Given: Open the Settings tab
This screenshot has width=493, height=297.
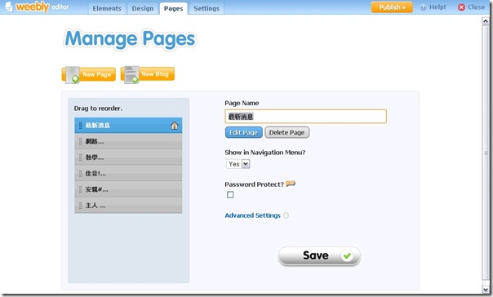Looking at the screenshot, I should (x=207, y=8).
